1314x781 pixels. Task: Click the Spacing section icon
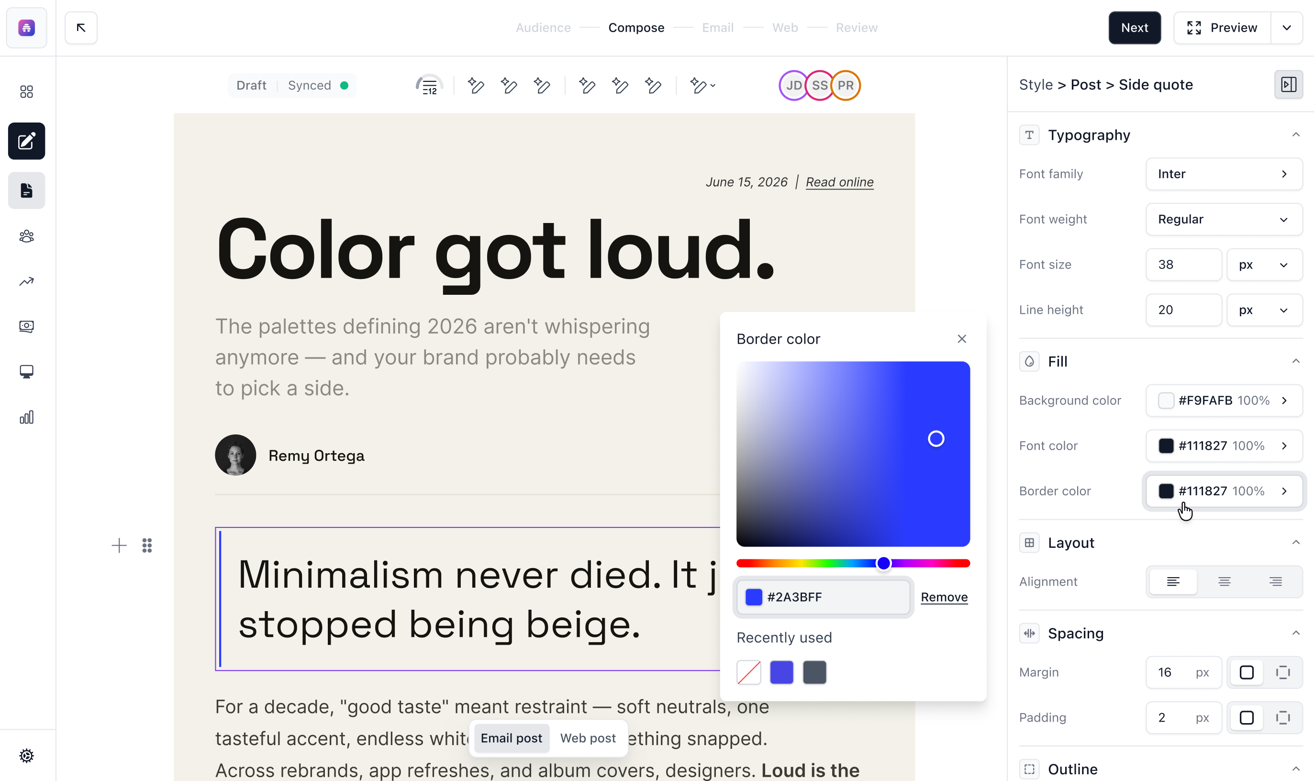tap(1029, 633)
